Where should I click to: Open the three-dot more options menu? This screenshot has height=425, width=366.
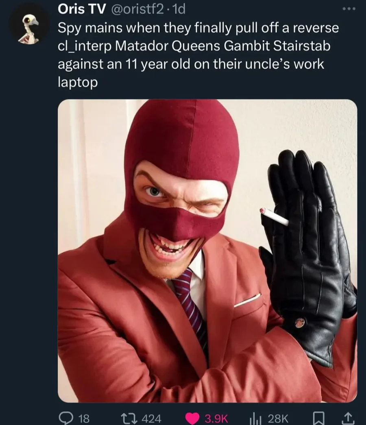(x=349, y=9)
